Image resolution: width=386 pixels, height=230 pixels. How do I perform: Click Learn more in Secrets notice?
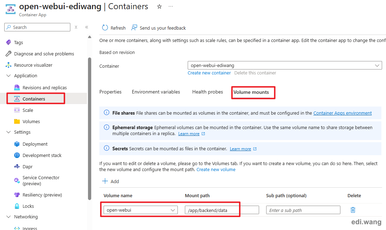coord(240,149)
